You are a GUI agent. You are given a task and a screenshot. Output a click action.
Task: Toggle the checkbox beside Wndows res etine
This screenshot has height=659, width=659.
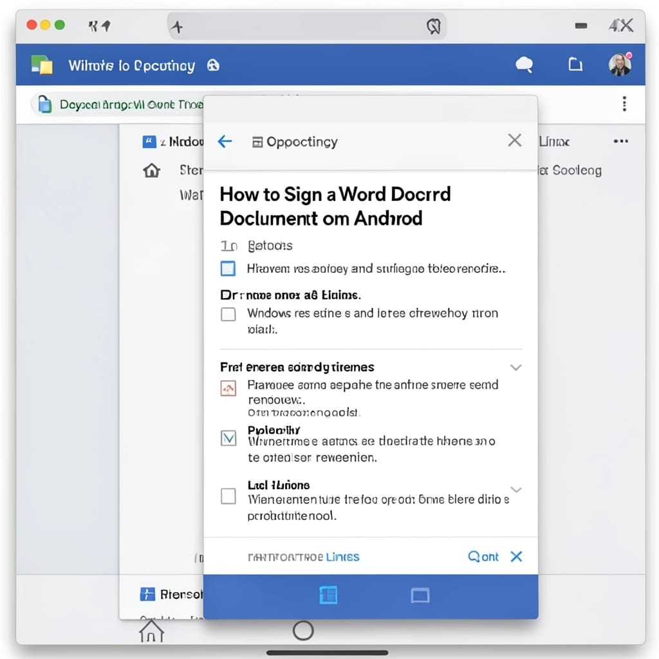tap(228, 314)
